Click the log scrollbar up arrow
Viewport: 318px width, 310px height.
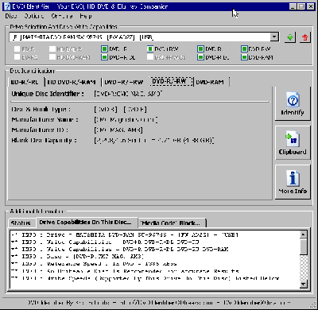[304, 234]
